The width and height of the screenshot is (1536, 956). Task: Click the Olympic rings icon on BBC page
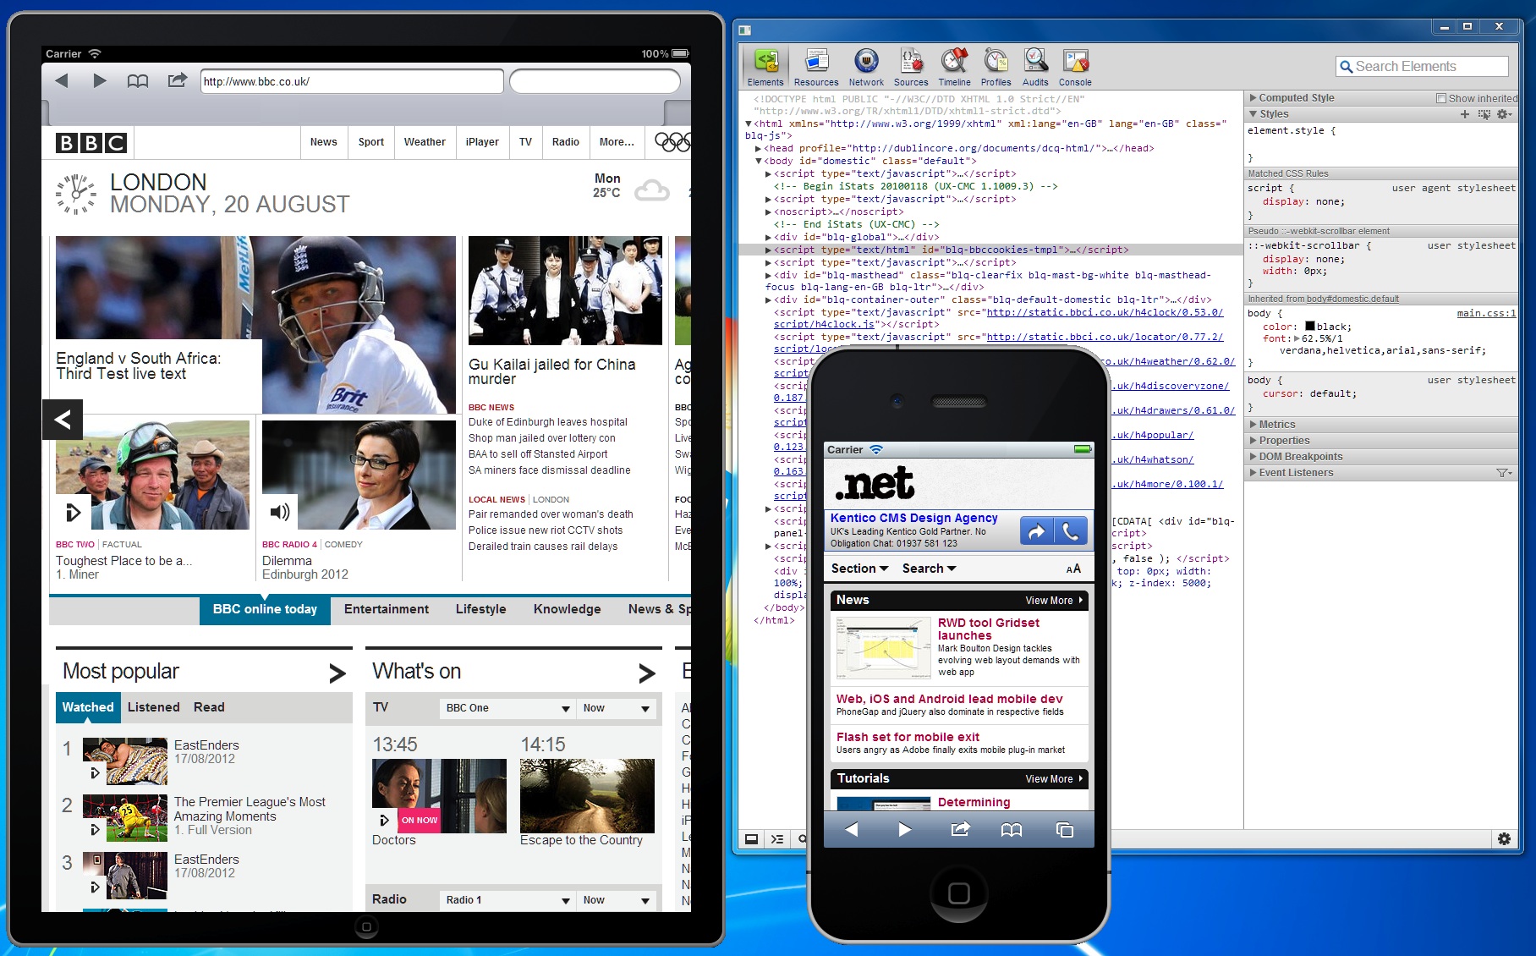(x=672, y=142)
